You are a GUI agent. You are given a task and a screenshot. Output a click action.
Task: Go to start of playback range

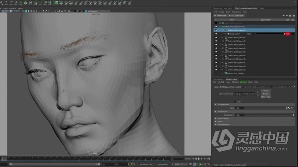(x=186, y=159)
